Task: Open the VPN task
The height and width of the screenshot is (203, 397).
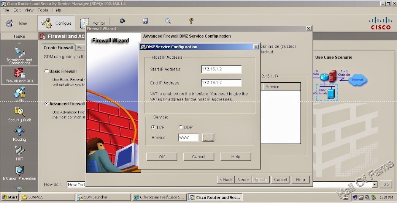Action: click(19, 94)
